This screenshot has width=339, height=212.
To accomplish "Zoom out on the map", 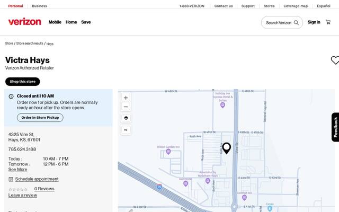I will click(126, 107).
